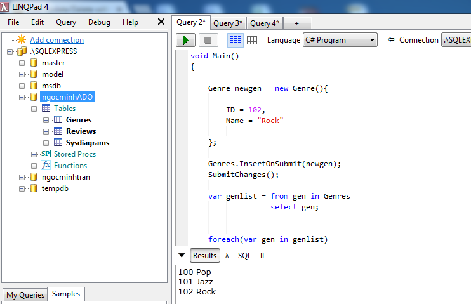Expand the master database node

(22, 63)
